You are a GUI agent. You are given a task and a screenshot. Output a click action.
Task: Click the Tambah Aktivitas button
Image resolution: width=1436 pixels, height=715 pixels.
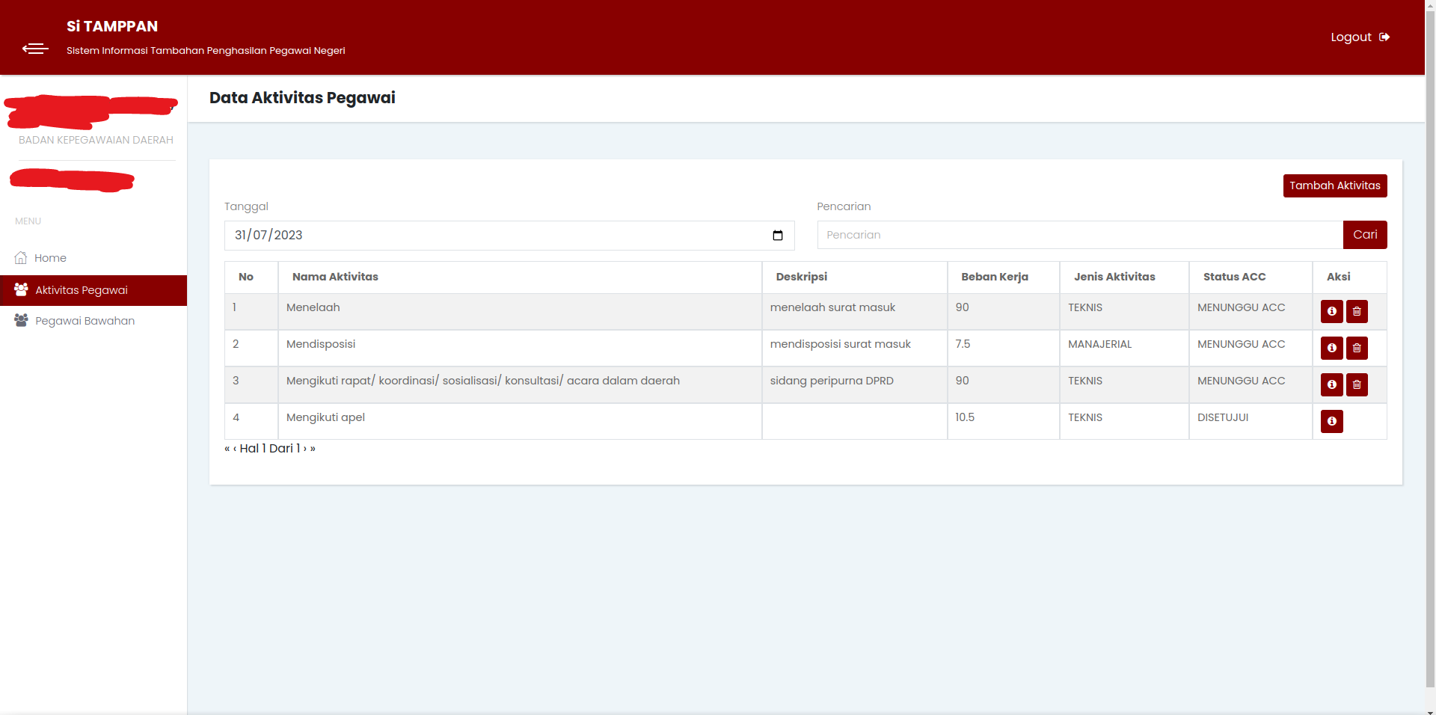(x=1335, y=185)
